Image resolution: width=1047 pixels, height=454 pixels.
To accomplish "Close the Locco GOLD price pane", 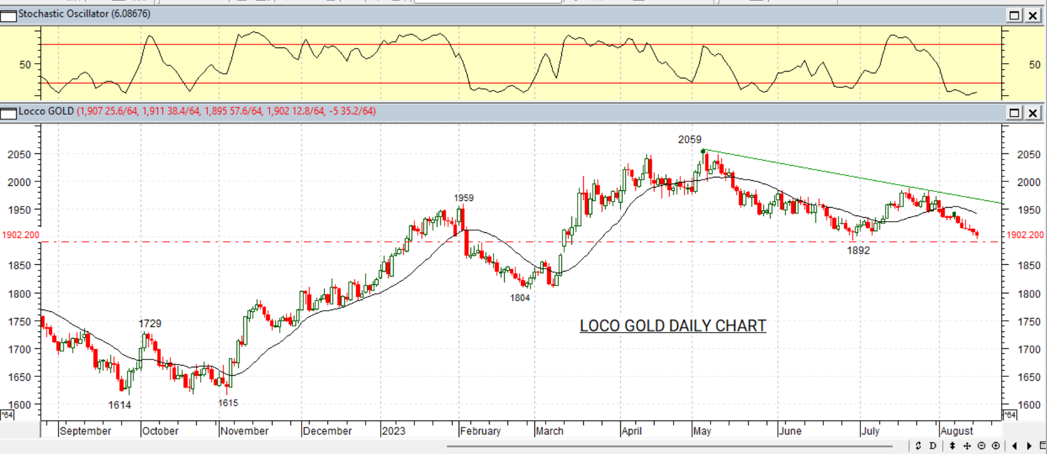I will 1032,113.
